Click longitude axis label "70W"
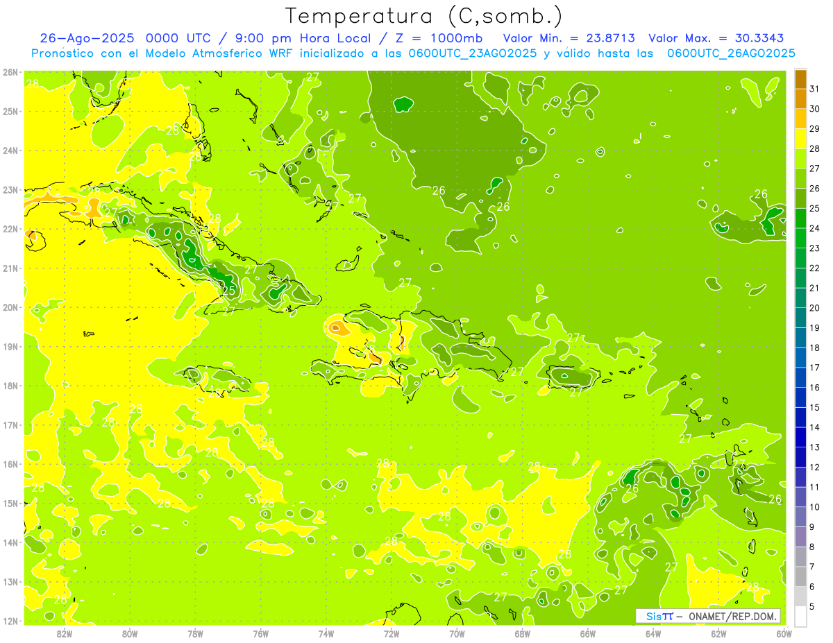 [x=457, y=634]
